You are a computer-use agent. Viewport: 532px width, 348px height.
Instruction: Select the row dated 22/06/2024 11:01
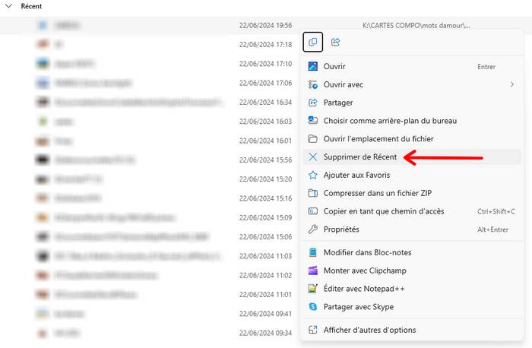[x=149, y=294]
